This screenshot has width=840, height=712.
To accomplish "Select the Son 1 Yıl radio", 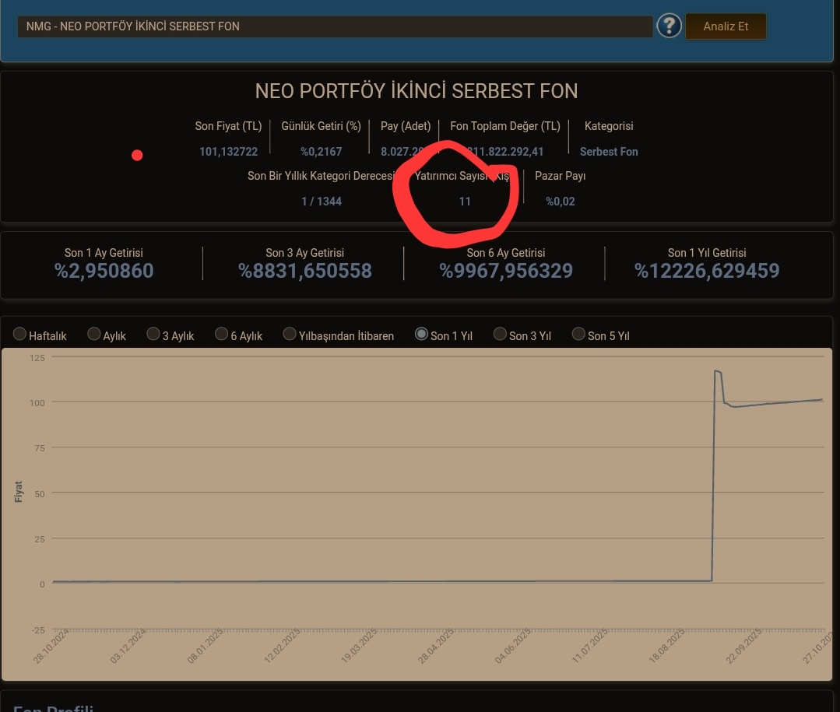I will 421,334.
